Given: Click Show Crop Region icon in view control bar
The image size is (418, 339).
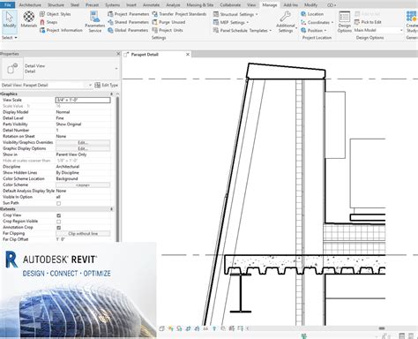Looking at the screenshot, I should click(x=197, y=328).
